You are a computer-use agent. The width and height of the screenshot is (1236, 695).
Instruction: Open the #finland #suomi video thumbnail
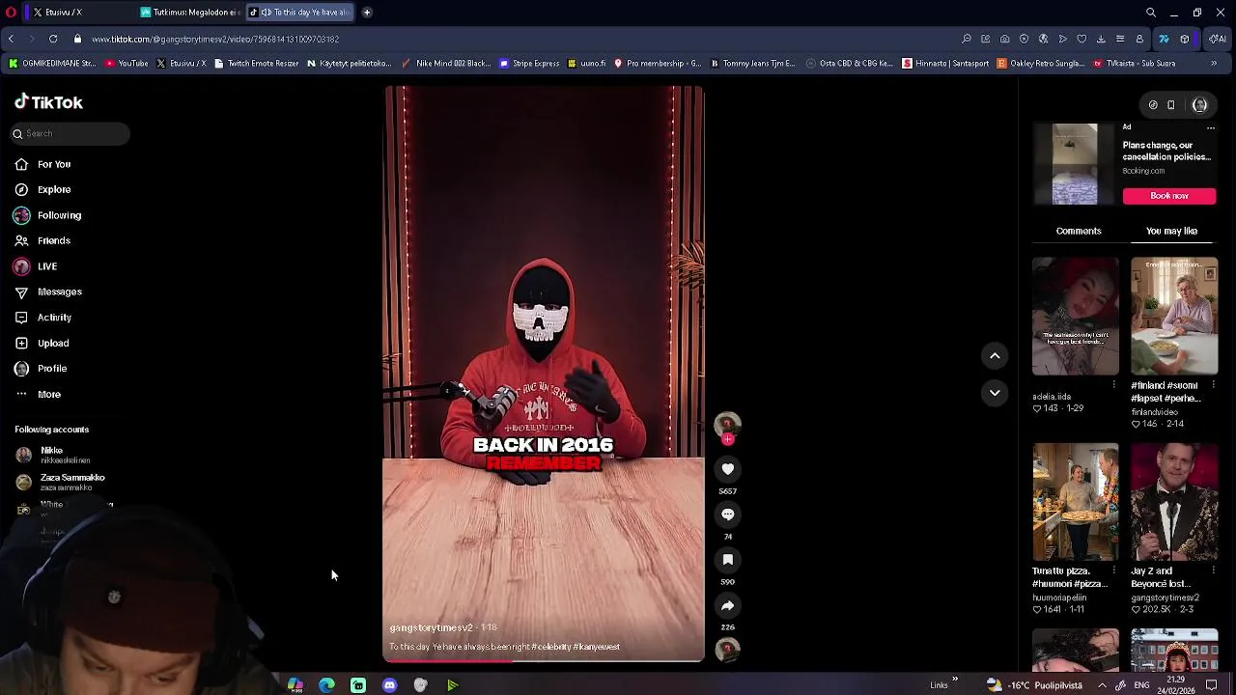point(1174,317)
